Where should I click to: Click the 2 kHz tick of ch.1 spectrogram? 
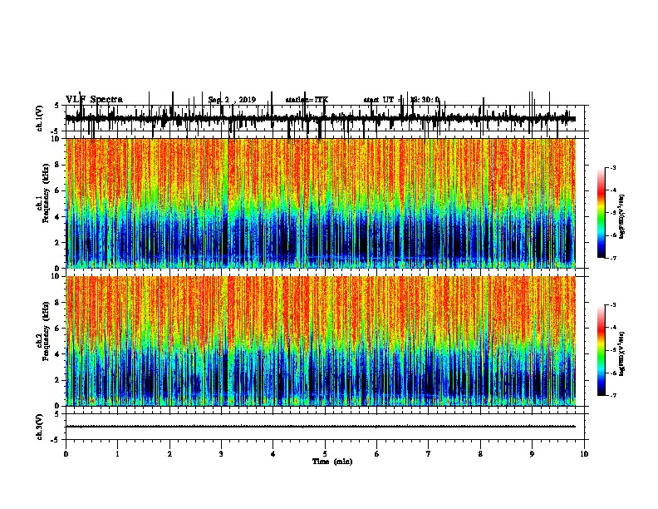click(x=58, y=242)
